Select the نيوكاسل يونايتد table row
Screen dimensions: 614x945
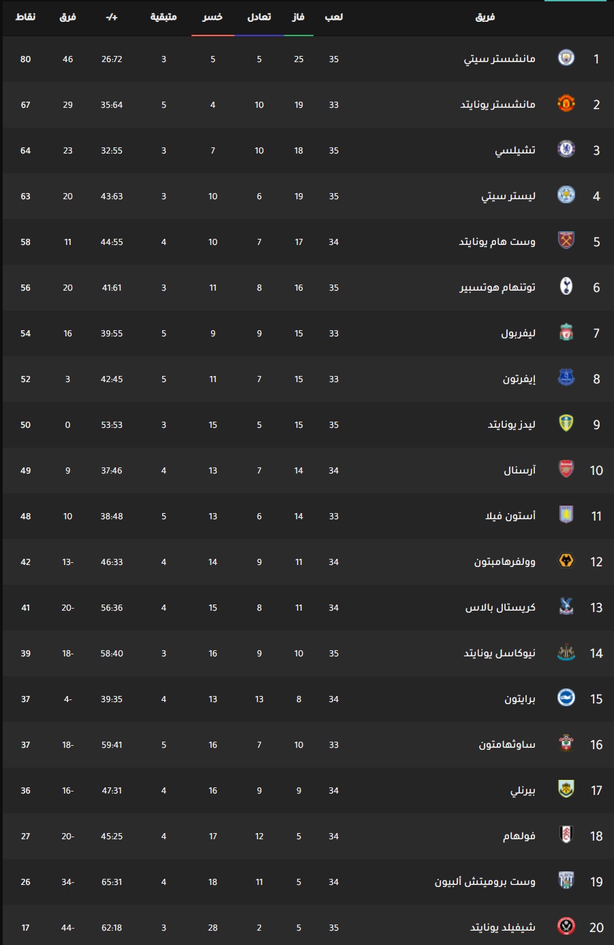pyautogui.click(x=308, y=654)
